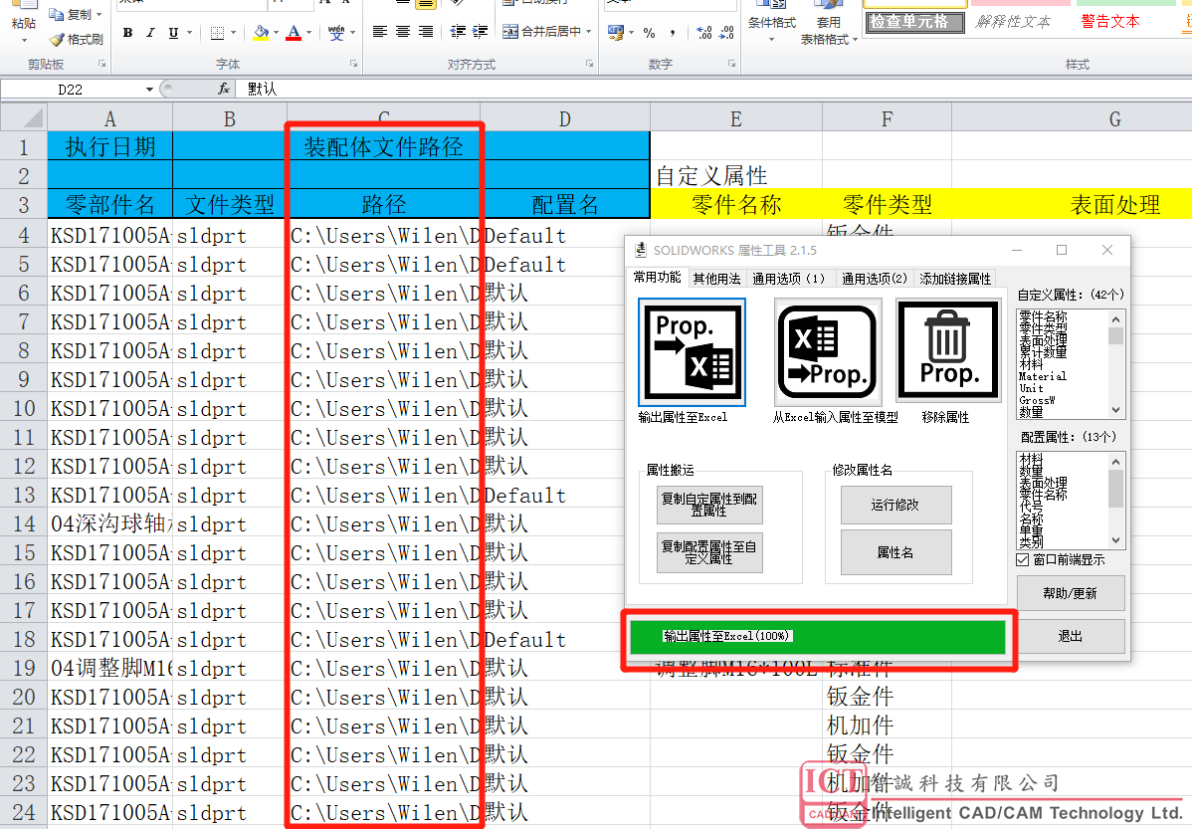
Task: Open the fill color dropdown arrow
Action: 276,33
